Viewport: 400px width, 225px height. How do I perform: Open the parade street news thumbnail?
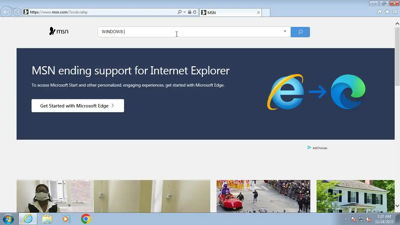pyautogui.click(x=263, y=196)
